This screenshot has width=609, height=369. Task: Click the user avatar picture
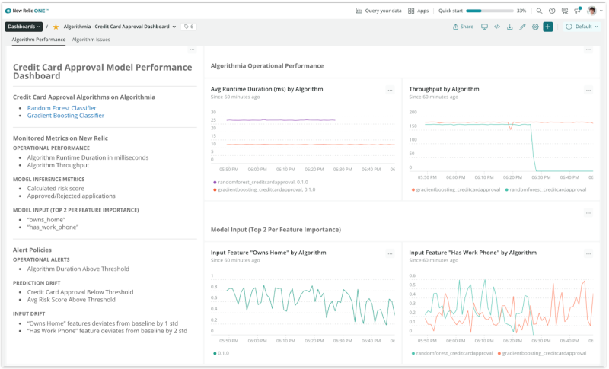coord(592,11)
